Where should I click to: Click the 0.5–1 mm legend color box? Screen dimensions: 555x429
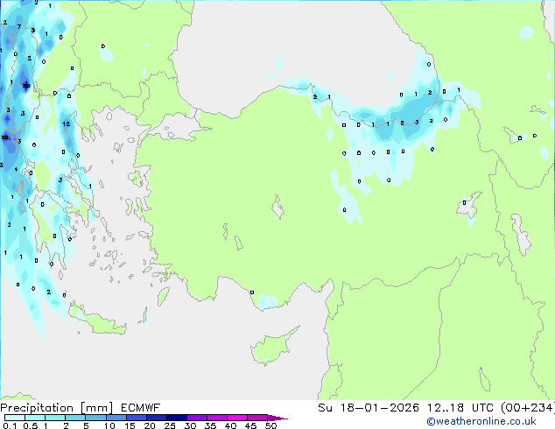click(x=35, y=418)
